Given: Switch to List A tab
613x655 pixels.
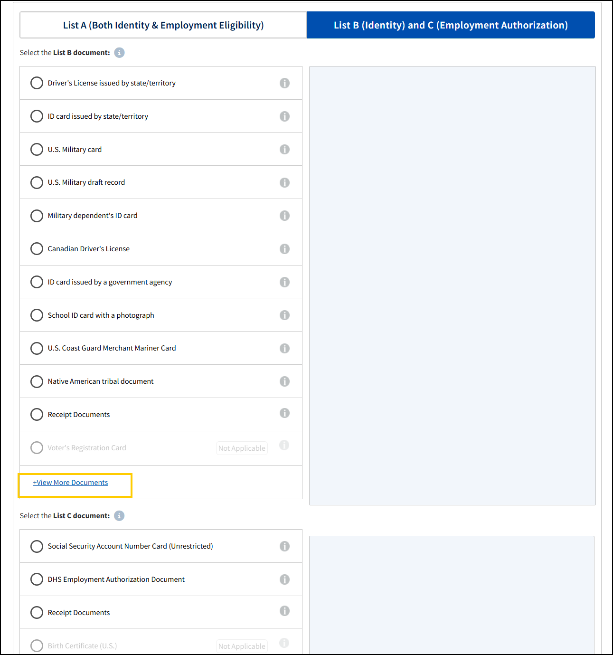Looking at the screenshot, I should click(163, 25).
